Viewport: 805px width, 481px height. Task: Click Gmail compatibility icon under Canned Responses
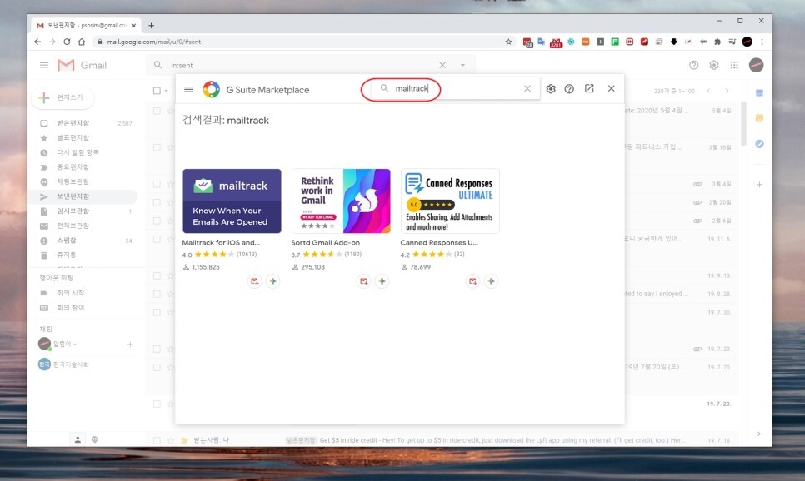point(472,281)
